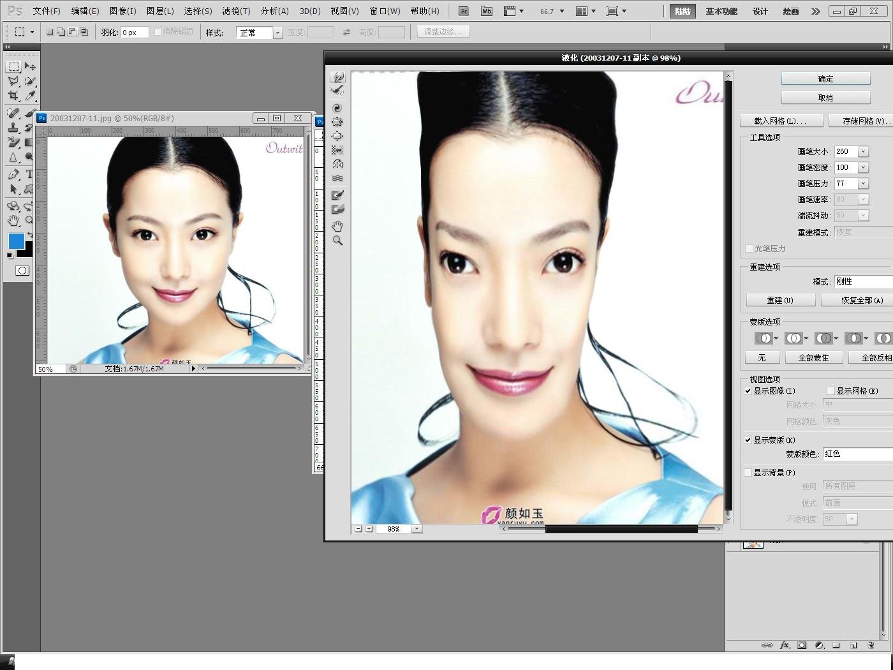
Task: Select the Liquify dialog's magnifier Zoom tool
Action: [337, 241]
